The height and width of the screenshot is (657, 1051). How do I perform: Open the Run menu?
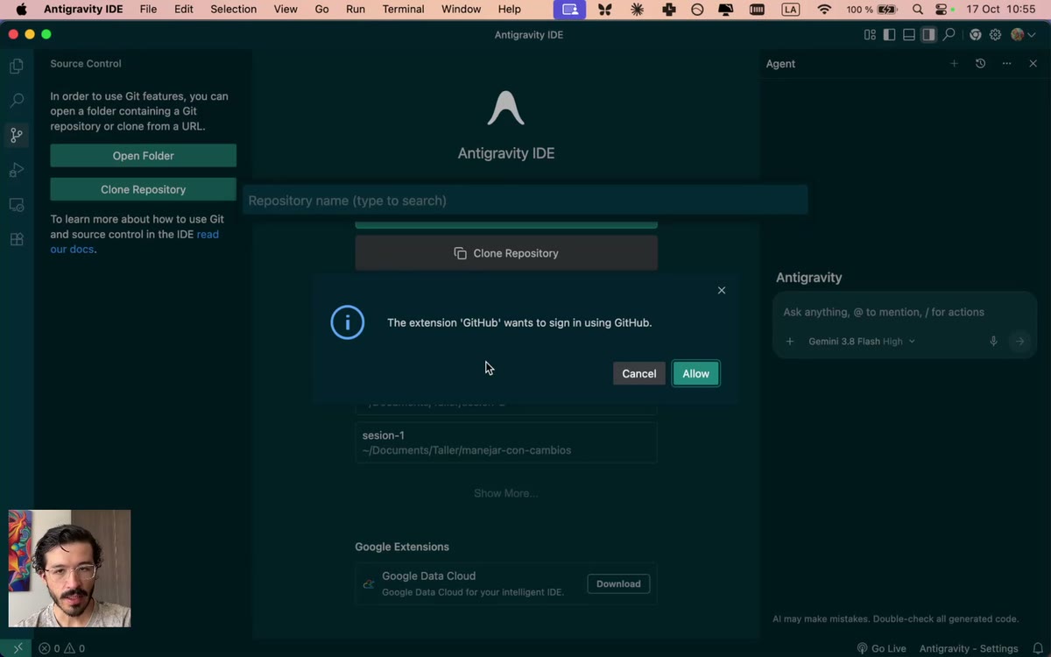pos(356,10)
